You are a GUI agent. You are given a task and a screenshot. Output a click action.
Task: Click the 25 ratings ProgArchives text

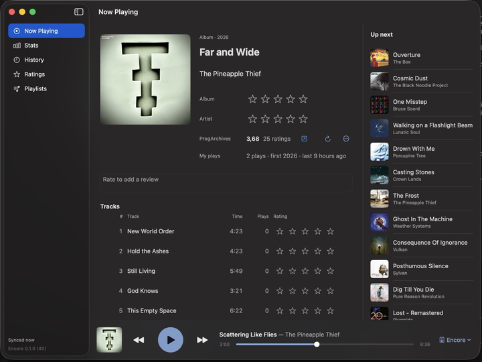click(x=276, y=139)
